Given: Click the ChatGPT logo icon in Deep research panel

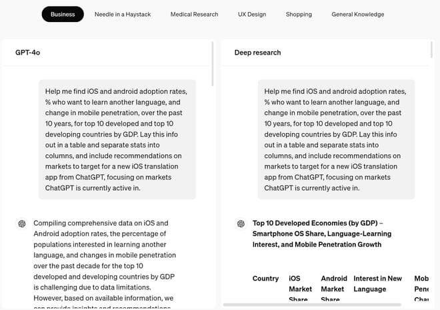Looking at the screenshot, I should pos(241,224).
